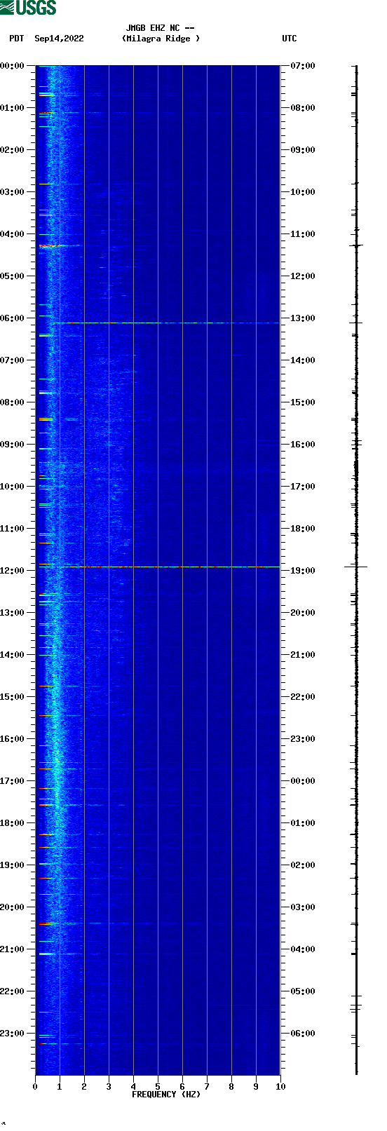The height and width of the screenshot is (1131, 387).
Task: Click the '07:00' UTC label on right axis
Action: pos(303,66)
